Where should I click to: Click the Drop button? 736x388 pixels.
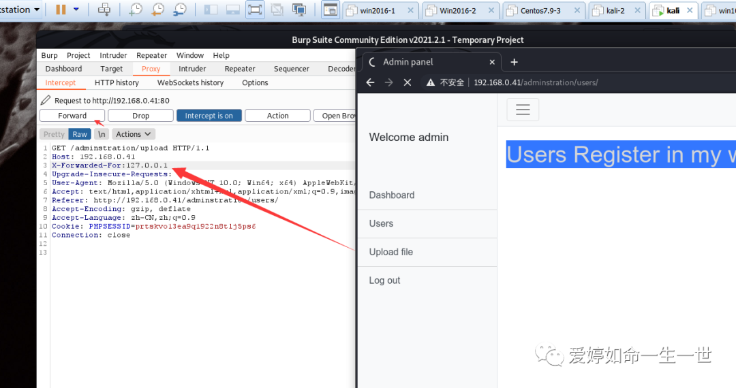[140, 115]
